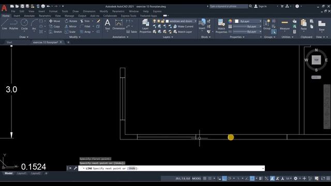Toggle MODEL space button in status bar
The image size is (331, 186).
click(x=197, y=178)
